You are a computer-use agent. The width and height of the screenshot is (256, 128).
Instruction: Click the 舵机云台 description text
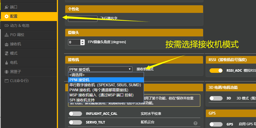tap(147, 122)
